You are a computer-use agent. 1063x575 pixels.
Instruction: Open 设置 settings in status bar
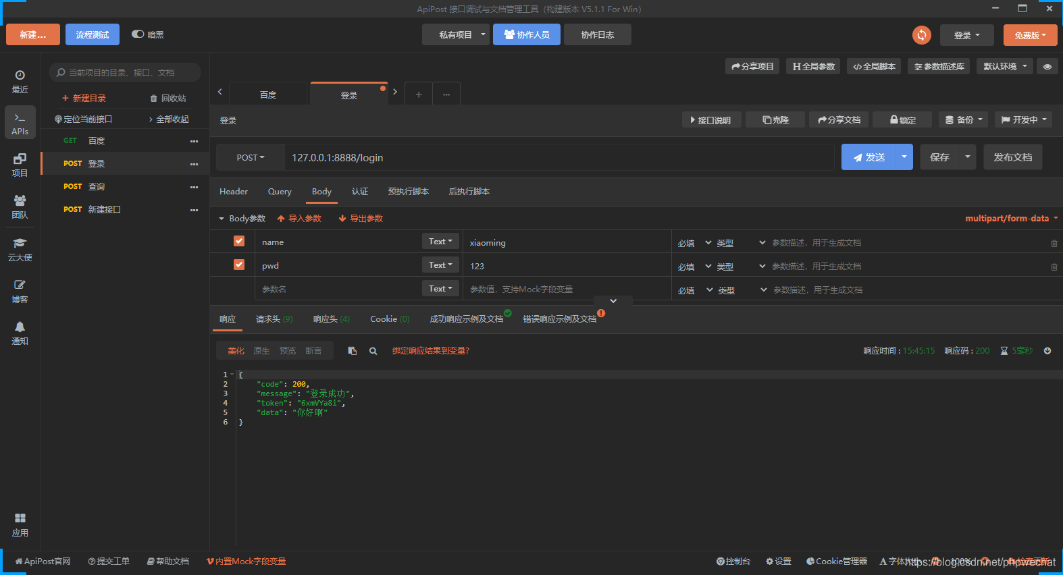coord(779,562)
